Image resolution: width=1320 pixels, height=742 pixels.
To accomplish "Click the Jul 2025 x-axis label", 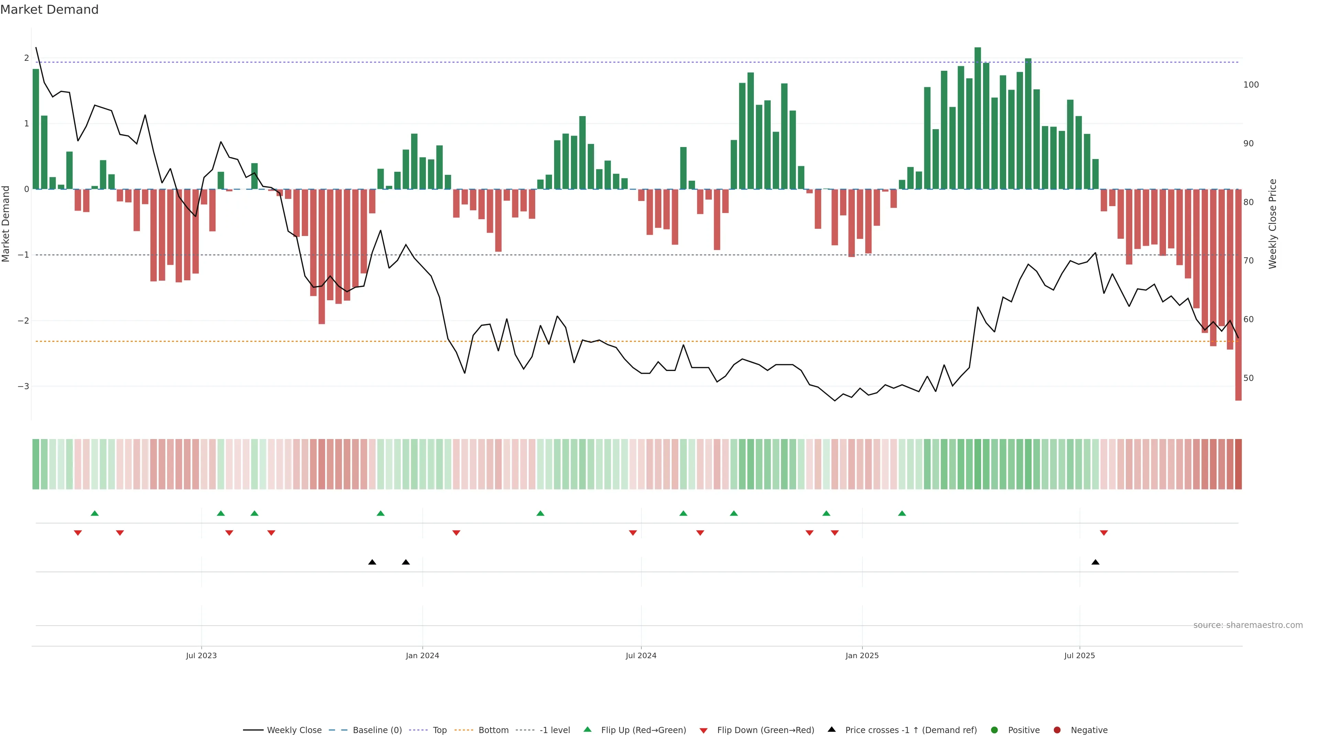I will click(1079, 655).
